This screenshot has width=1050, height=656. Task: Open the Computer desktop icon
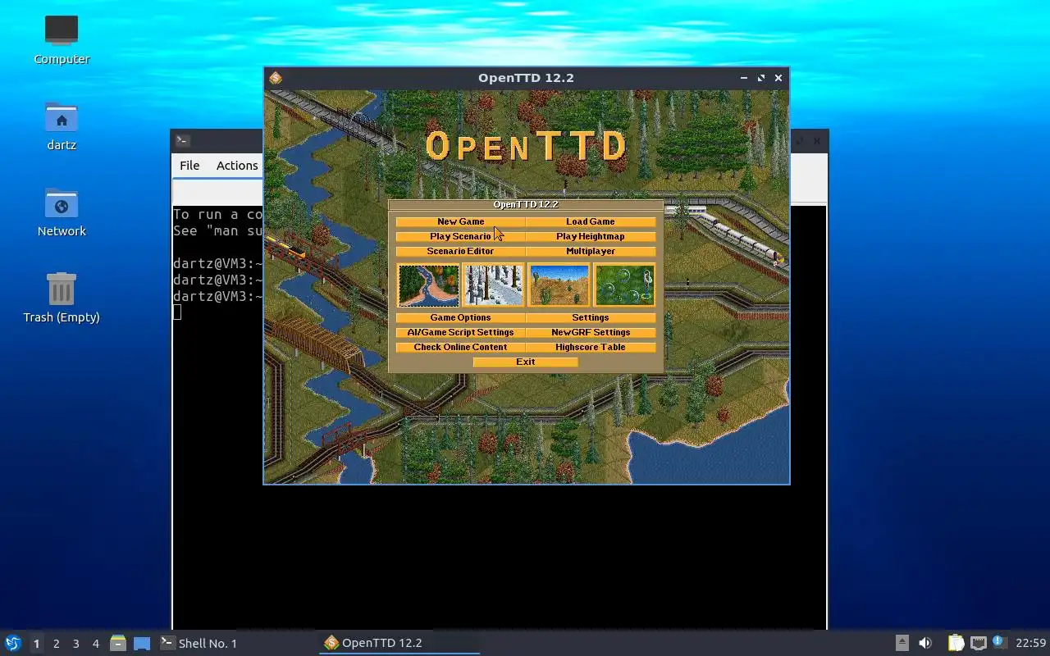point(62,39)
